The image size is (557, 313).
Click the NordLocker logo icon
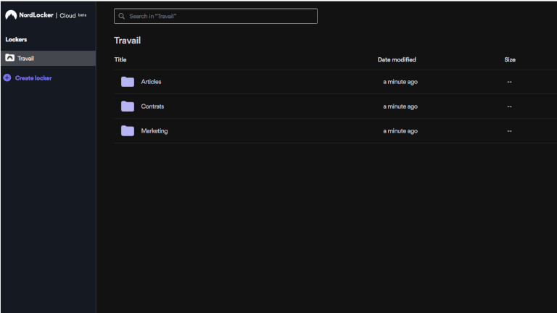10,15
